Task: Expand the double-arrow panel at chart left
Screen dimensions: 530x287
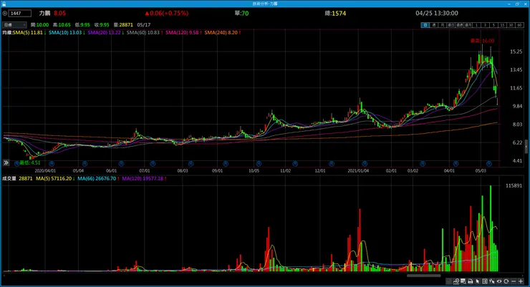Action: coord(6,162)
